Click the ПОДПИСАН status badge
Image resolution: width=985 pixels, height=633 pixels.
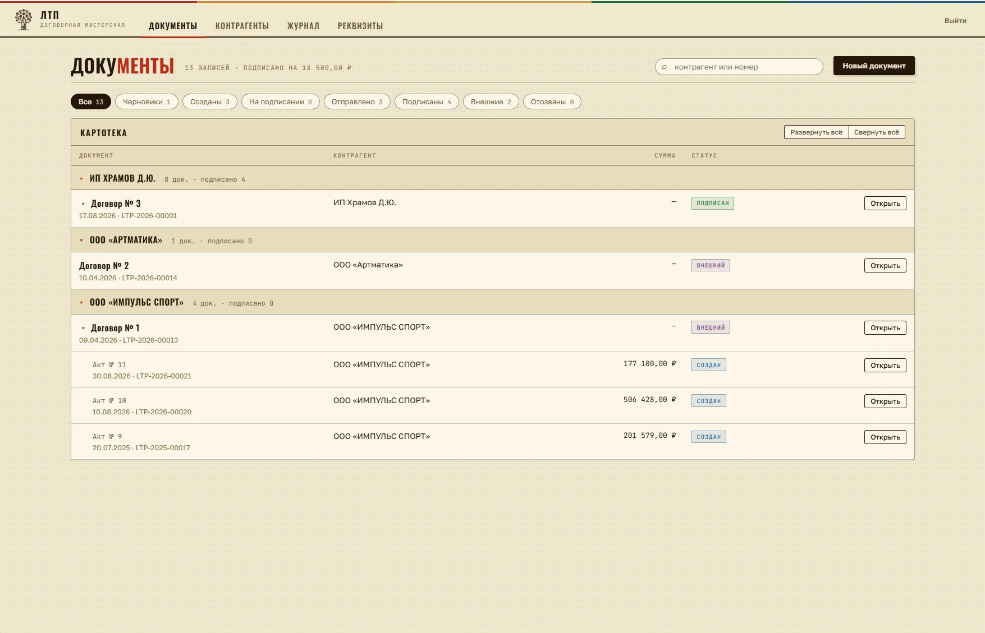pos(713,203)
